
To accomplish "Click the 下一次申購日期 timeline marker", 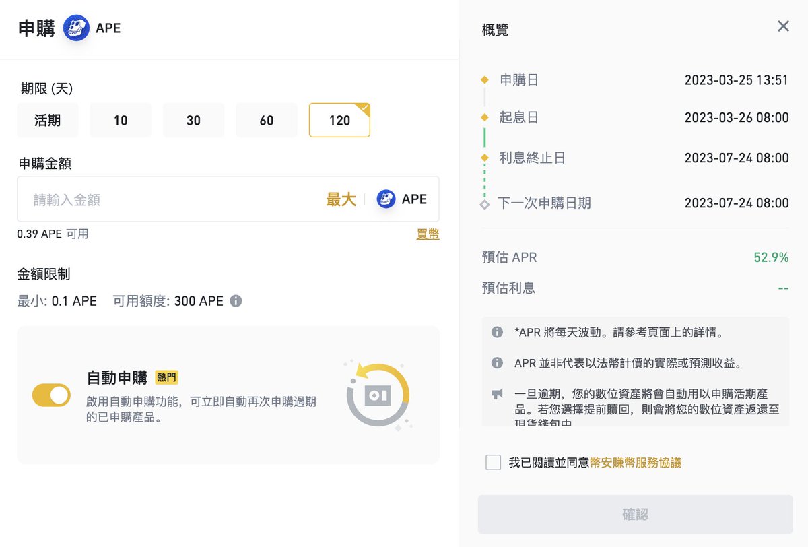I will 484,203.
